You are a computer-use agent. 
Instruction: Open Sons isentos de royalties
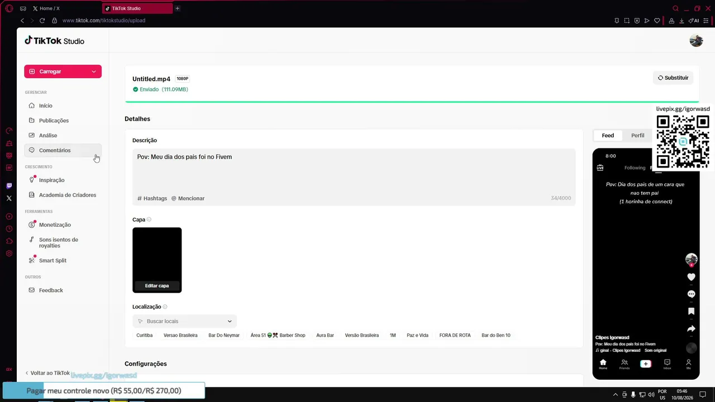click(x=63, y=242)
